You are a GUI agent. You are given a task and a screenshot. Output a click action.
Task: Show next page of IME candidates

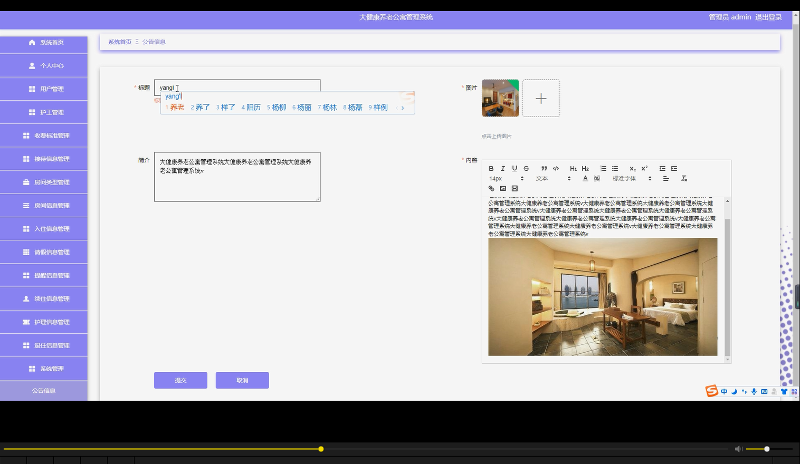pyautogui.click(x=403, y=108)
